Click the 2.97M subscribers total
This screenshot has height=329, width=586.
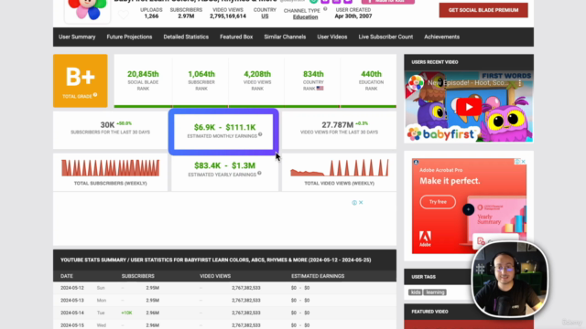click(186, 16)
